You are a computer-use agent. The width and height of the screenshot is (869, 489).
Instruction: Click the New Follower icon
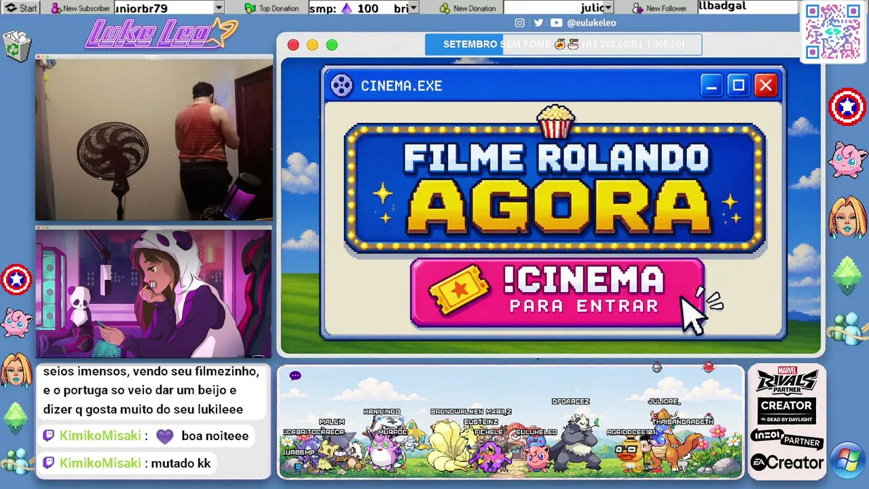pos(637,8)
